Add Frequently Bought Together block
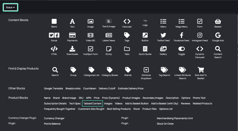This screenshot has width=238, height=131. pyautogui.click(x=59, y=109)
